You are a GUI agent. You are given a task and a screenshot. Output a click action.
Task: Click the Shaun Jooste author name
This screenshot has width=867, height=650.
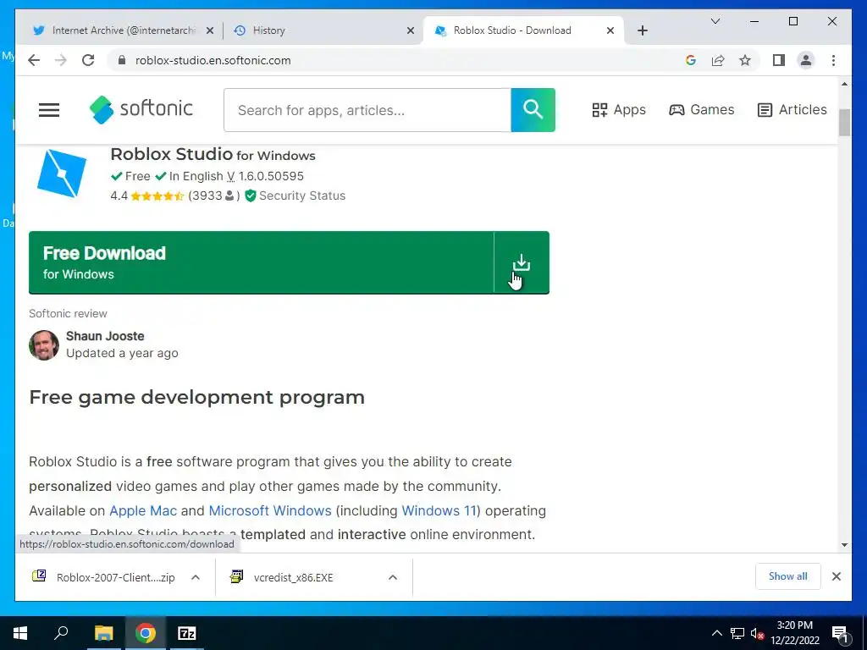[x=105, y=336]
